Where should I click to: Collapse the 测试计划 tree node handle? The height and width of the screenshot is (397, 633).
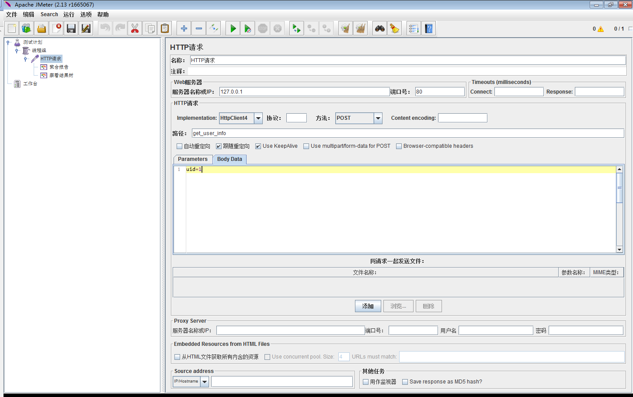click(8, 42)
